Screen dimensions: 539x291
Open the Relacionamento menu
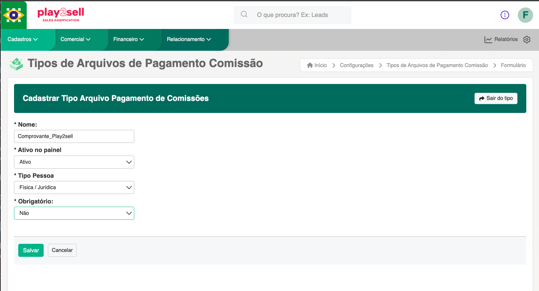[x=189, y=39]
